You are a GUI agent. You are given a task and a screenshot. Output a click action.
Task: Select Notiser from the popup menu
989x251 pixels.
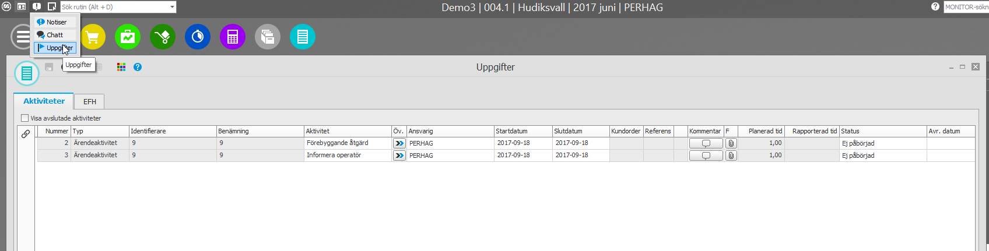[56, 22]
